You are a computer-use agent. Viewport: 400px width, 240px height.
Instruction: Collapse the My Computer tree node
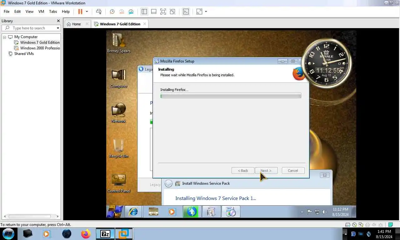pos(5,37)
